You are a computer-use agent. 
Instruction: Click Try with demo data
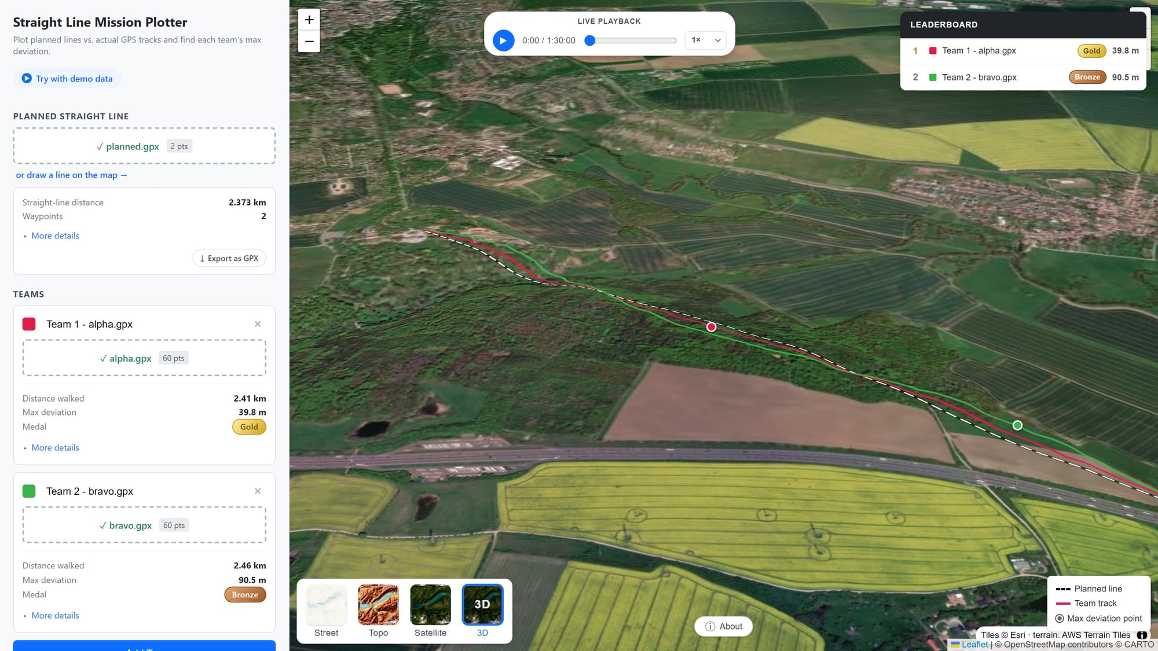coord(67,79)
